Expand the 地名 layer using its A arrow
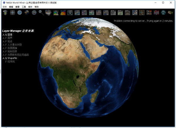This screenshot has height=128, width=176. point(4,41)
